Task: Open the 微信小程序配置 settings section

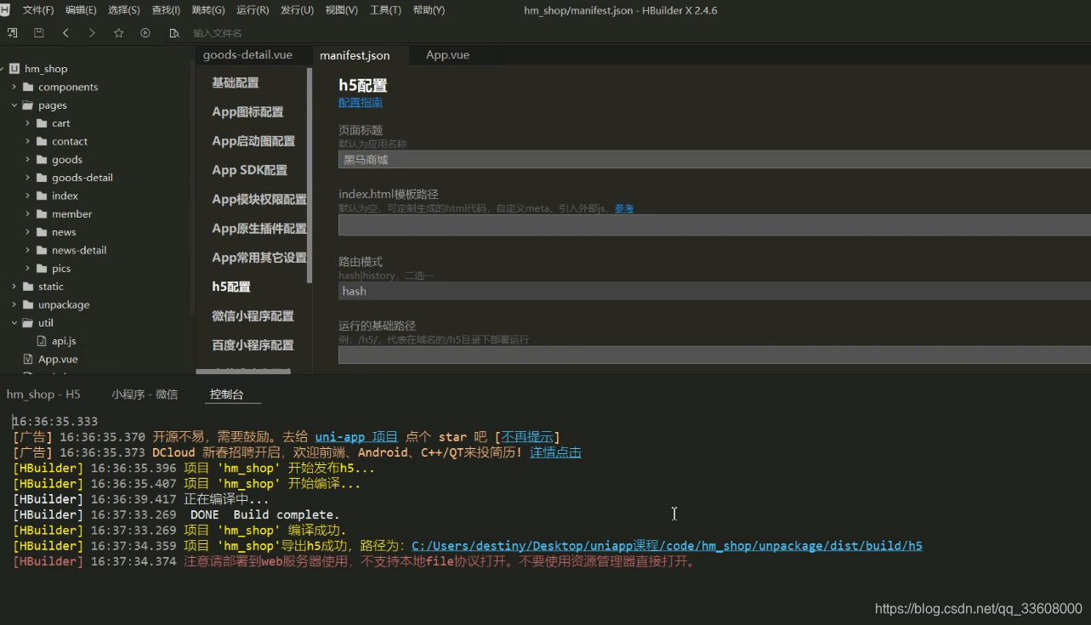Action: [253, 315]
